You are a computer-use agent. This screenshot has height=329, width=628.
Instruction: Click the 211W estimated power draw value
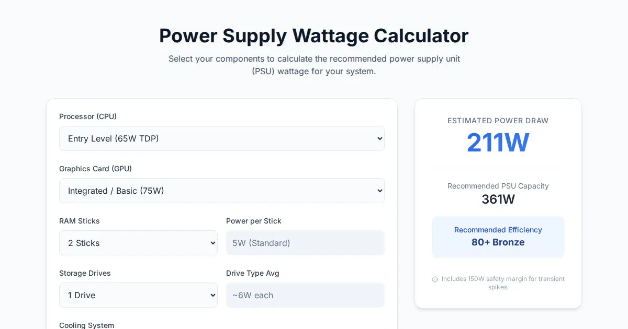pyautogui.click(x=498, y=143)
